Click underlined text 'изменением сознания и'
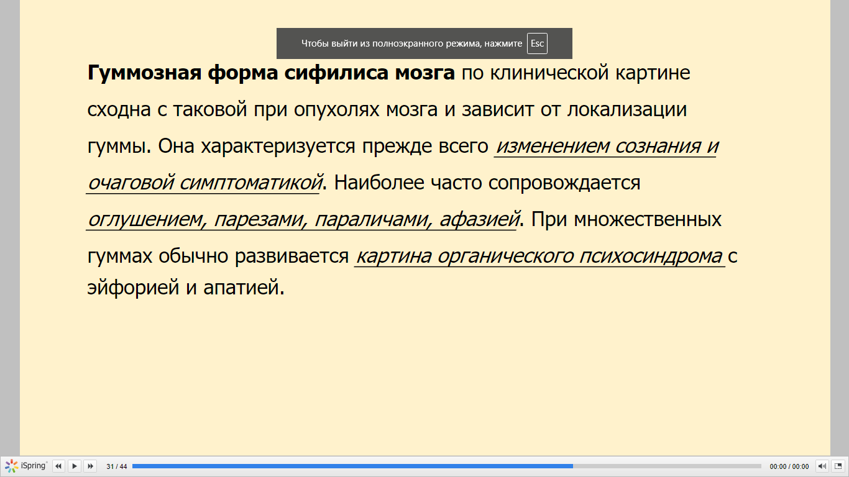The image size is (849, 477). pyautogui.click(x=607, y=147)
